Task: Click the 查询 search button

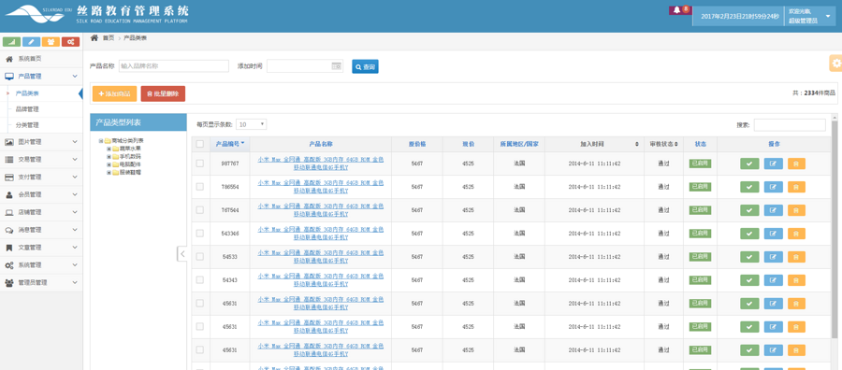Action: (365, 66)
